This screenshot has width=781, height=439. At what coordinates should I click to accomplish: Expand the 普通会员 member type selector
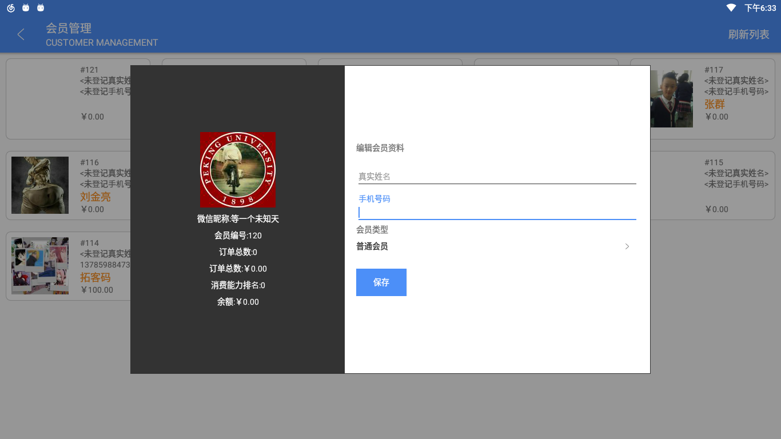coord(492,246)
